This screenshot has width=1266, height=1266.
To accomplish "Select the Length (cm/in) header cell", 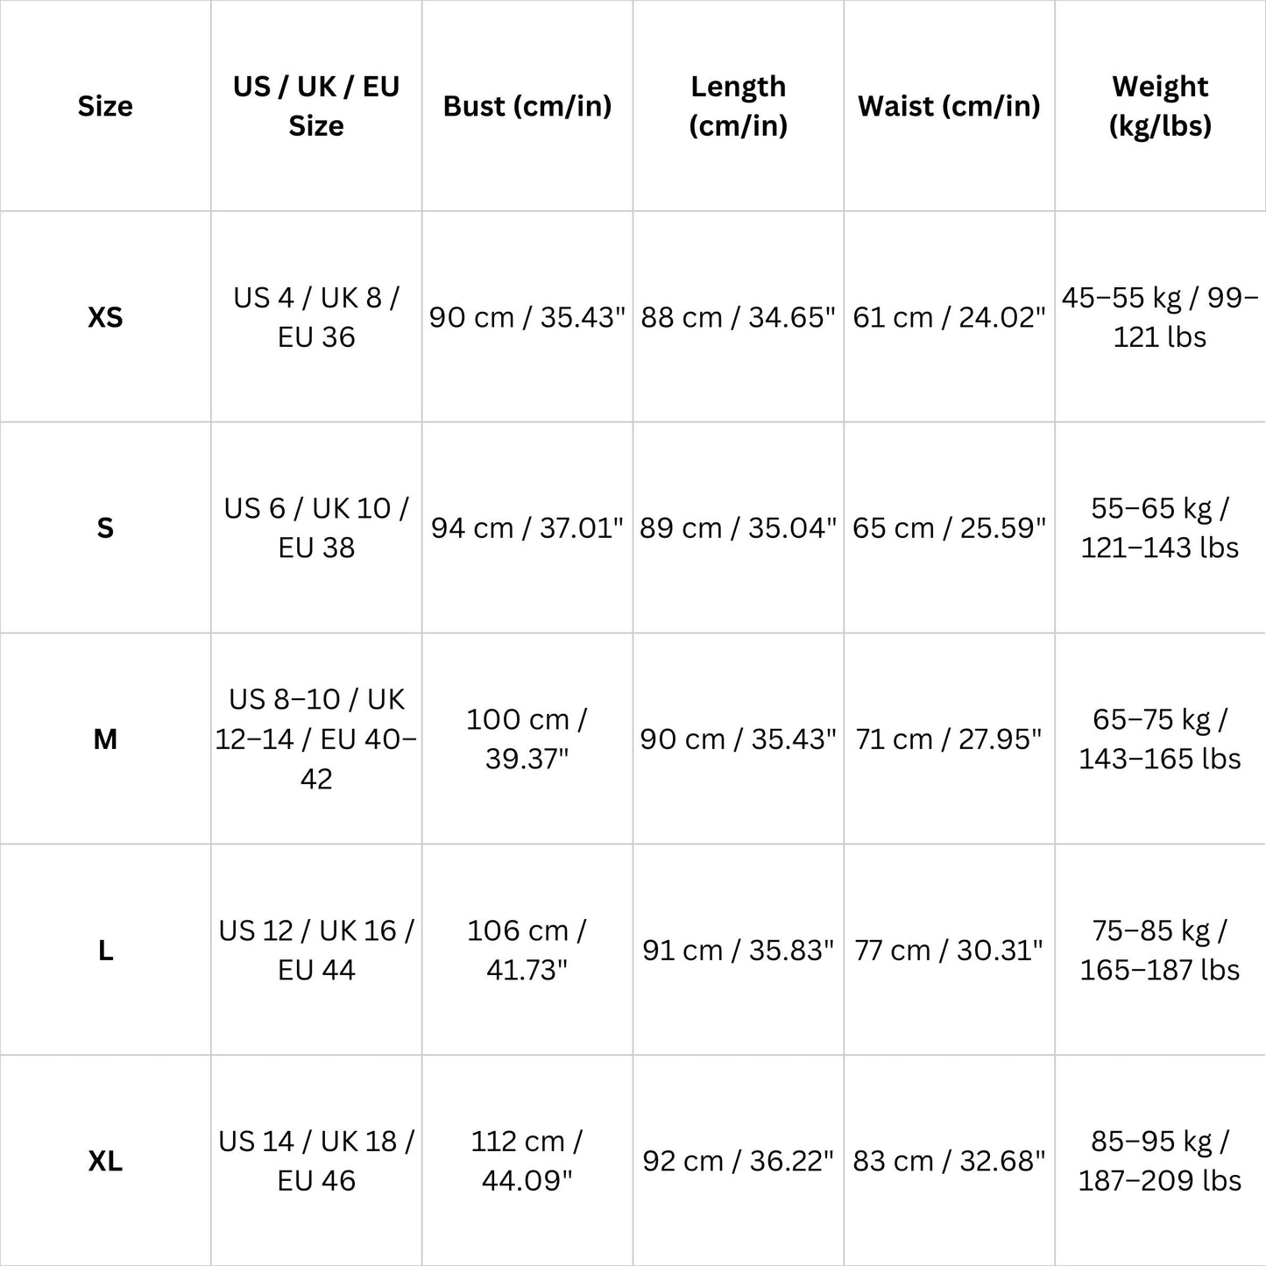I will (x=739, y=106).
